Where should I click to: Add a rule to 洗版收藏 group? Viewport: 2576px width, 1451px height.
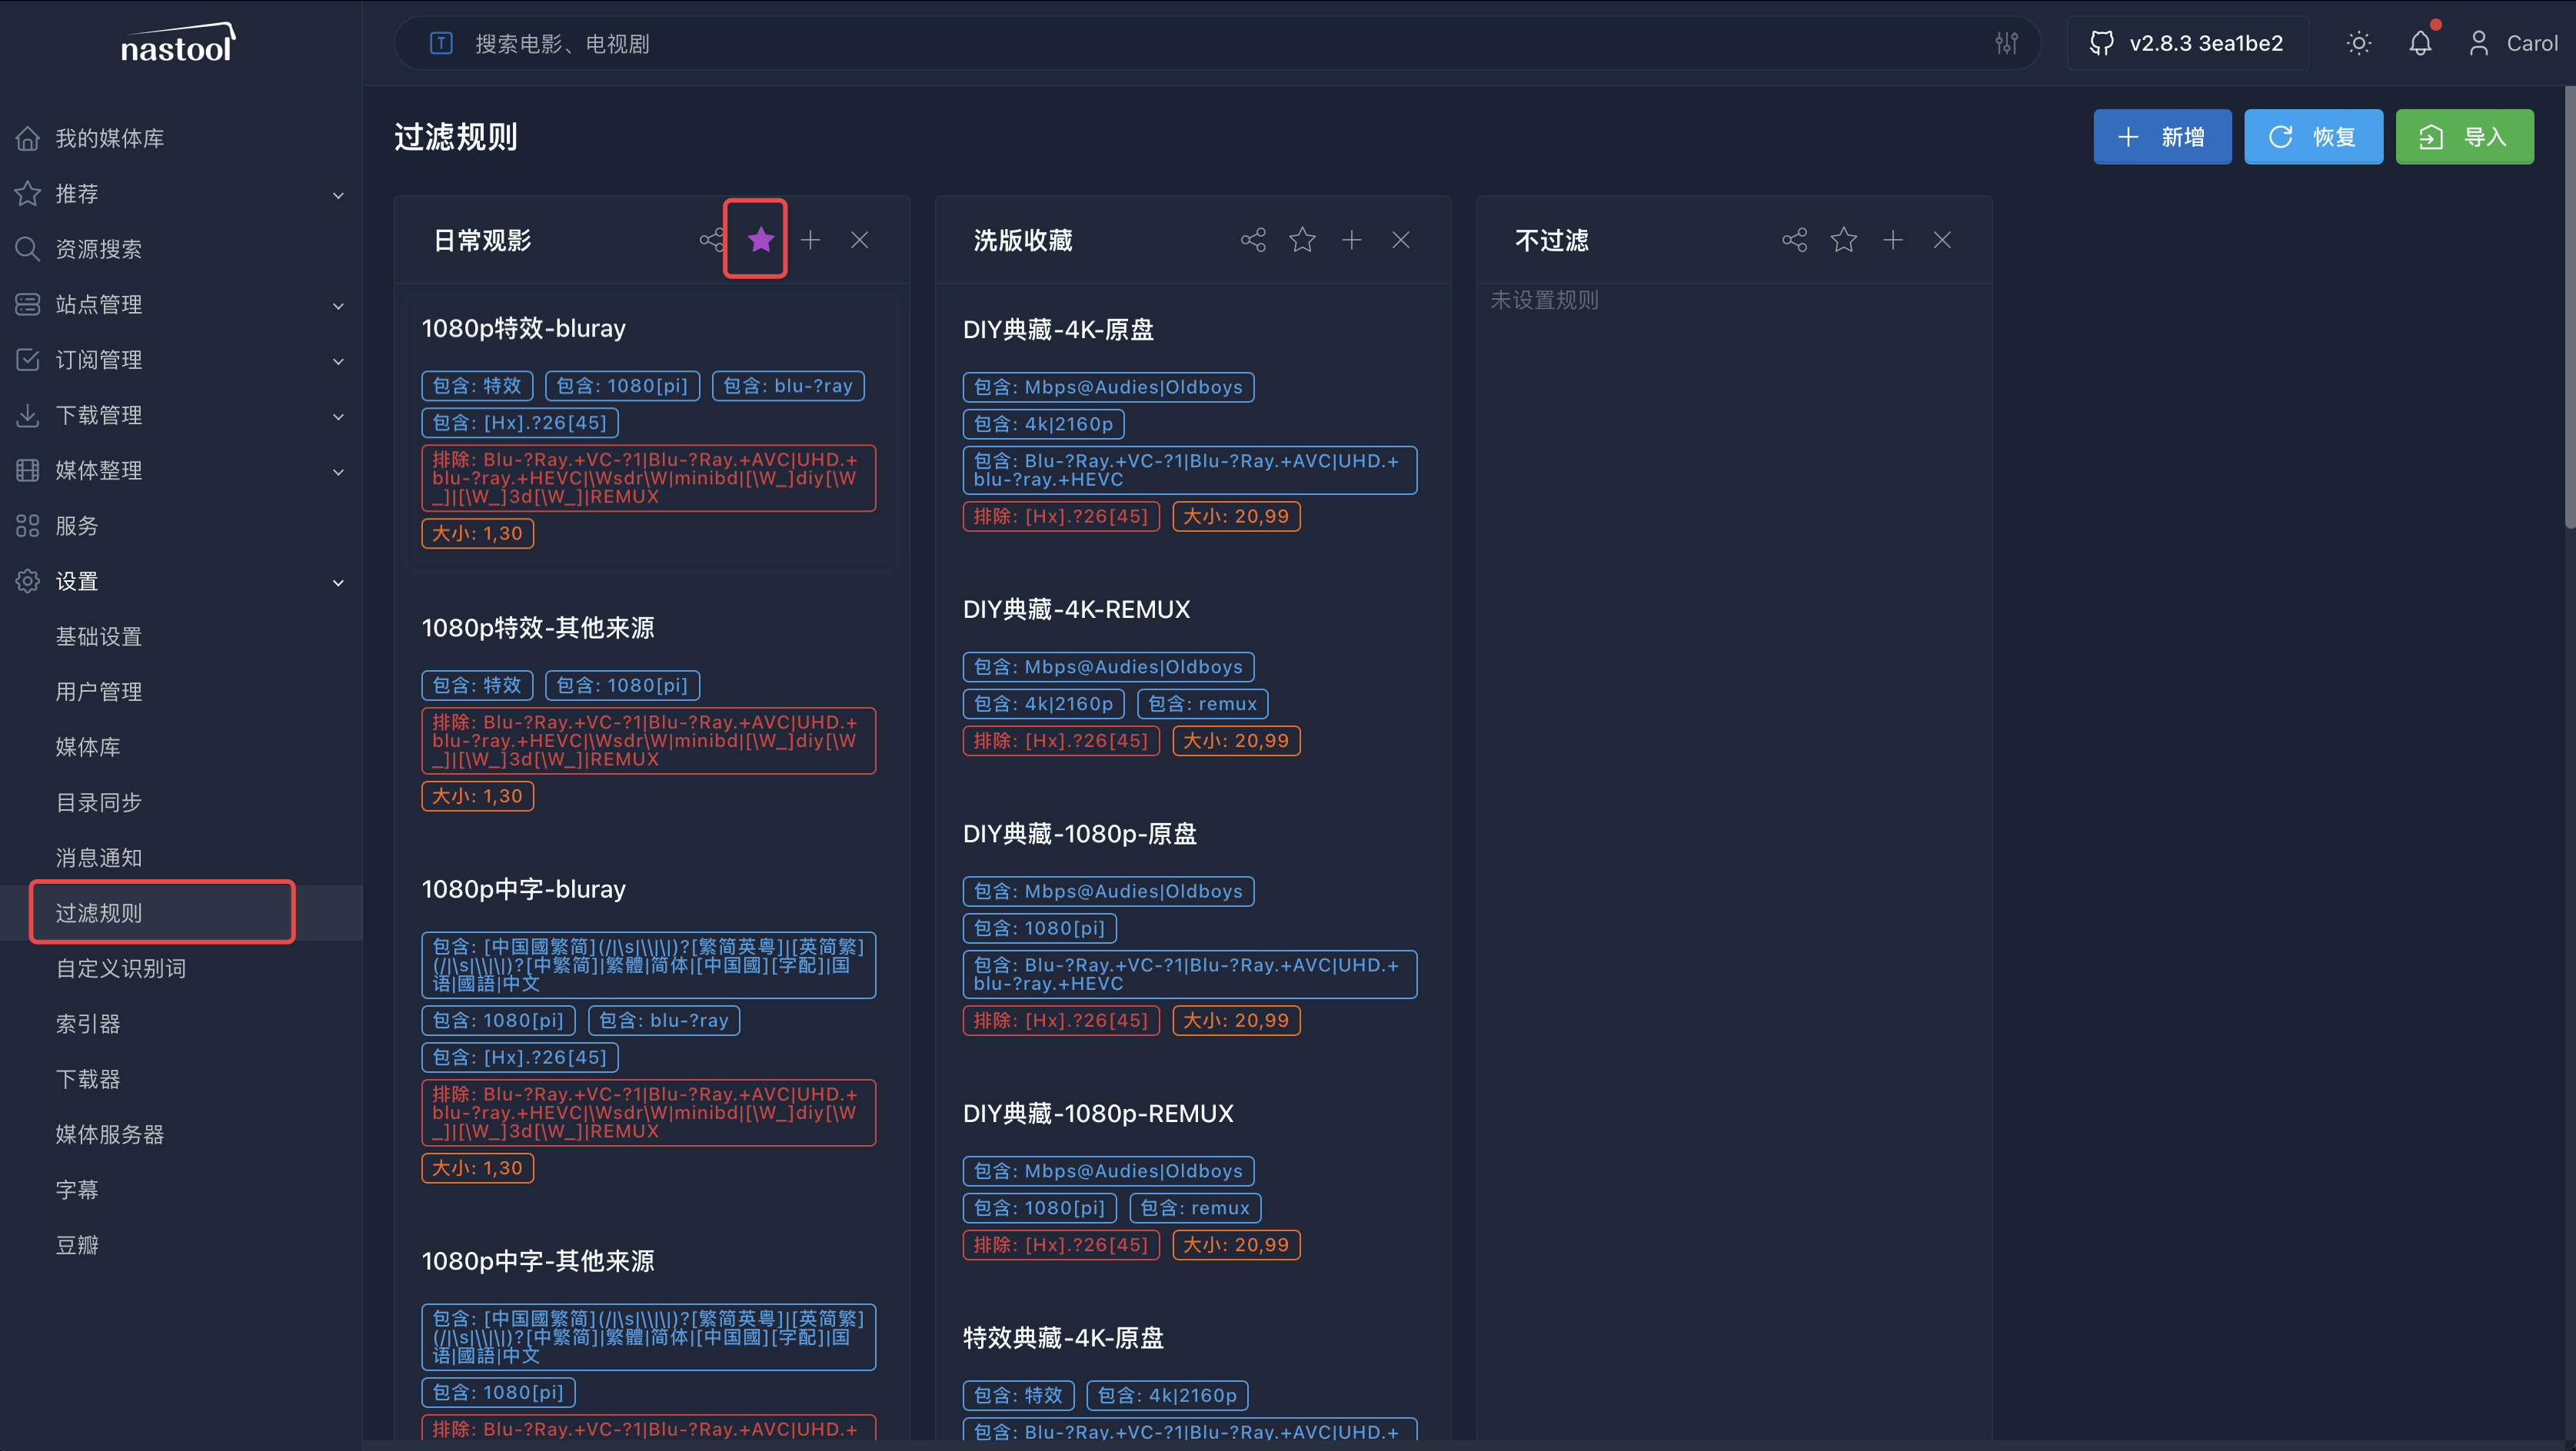tap(1351, 240)
